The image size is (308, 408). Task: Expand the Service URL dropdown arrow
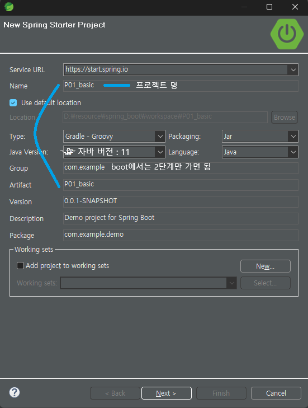(293, 70)
